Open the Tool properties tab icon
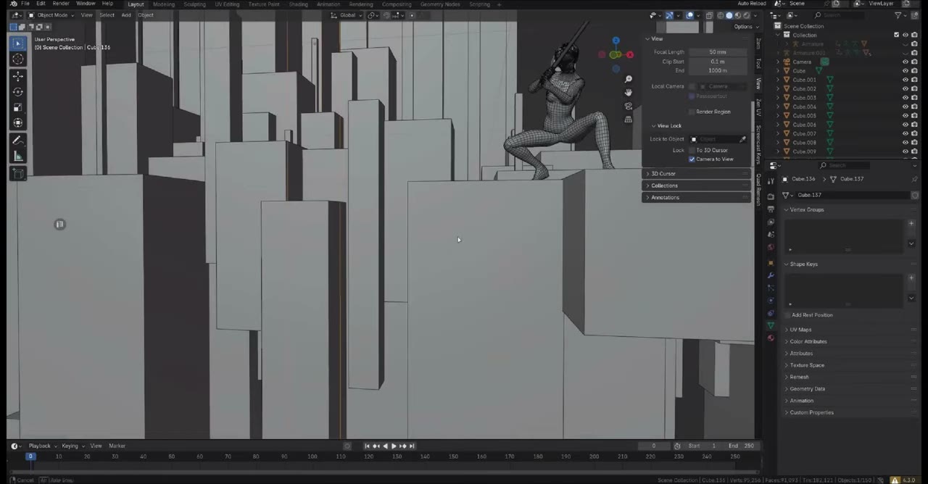 [x=771, y=181]
